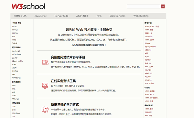Open HTML/HTML5 标签 reference link
194x118 pixels.
click(x=152, y=27)
